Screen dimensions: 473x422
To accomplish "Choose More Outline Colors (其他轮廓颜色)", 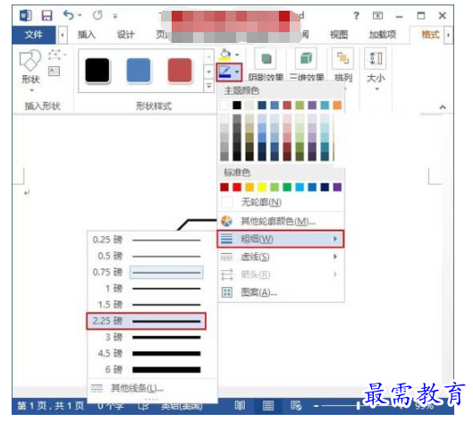I will coord(281,222).
